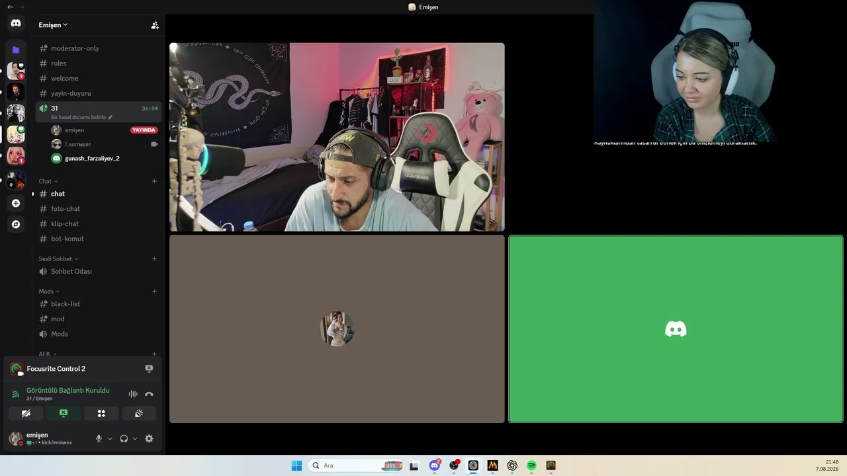Open the activities shapes button
This screenshot has height=476, width=847.
pyautogui.click(x=101, y=413)
